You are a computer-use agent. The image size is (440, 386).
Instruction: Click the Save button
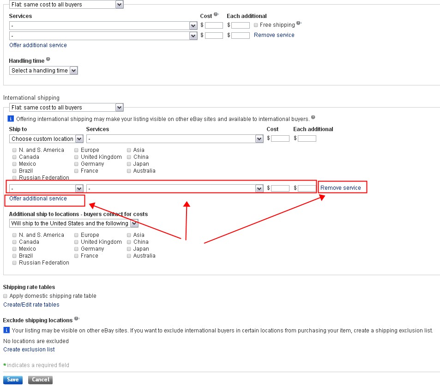pos(12,380)
